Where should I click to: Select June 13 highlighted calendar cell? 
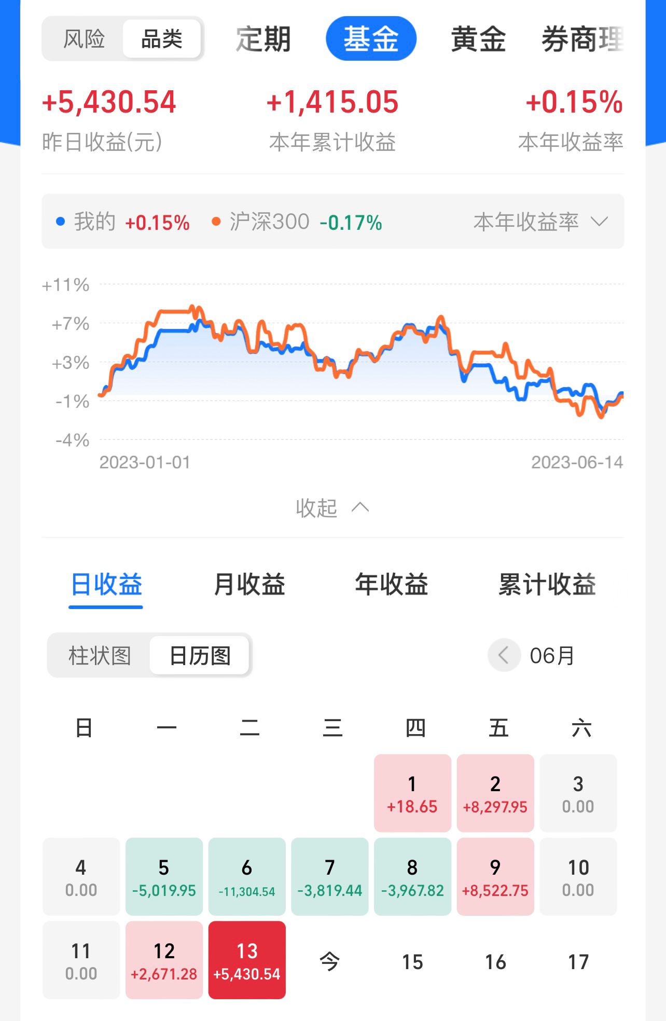(x=247, y=960)
